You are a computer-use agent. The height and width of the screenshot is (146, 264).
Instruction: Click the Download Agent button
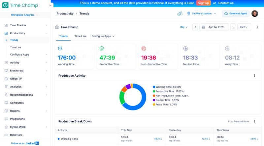coord(236,13)
